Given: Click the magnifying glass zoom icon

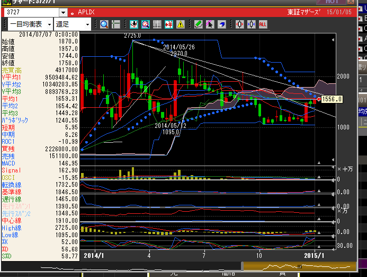Looking at the screenshot, I should click(104, 24).
